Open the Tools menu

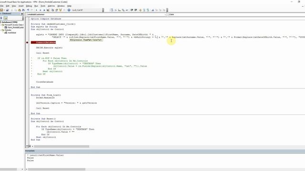(43, 6)
